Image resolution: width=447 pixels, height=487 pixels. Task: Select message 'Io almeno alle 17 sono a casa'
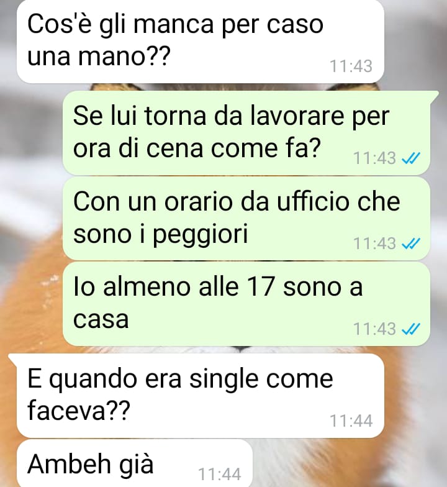point(246,303)
